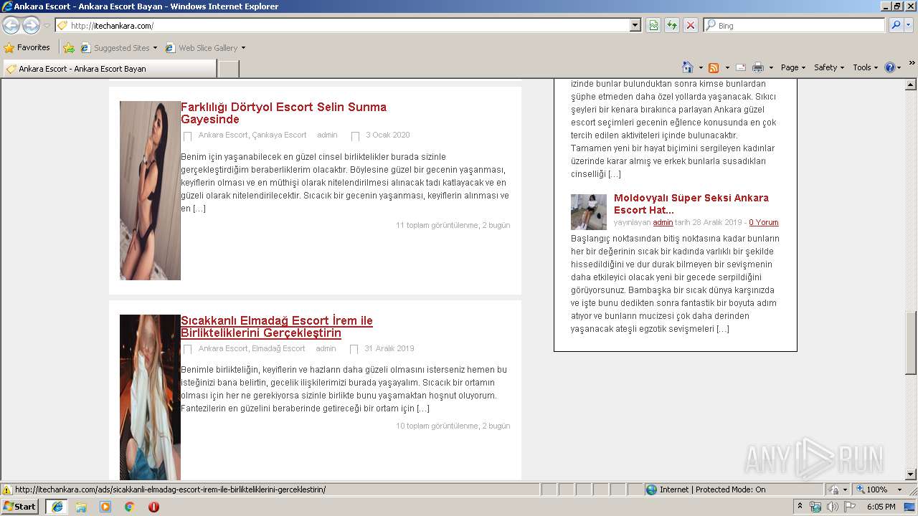918x516 pixels.
Task: Click the admin author link in sidebar
Action: (663, 222)
